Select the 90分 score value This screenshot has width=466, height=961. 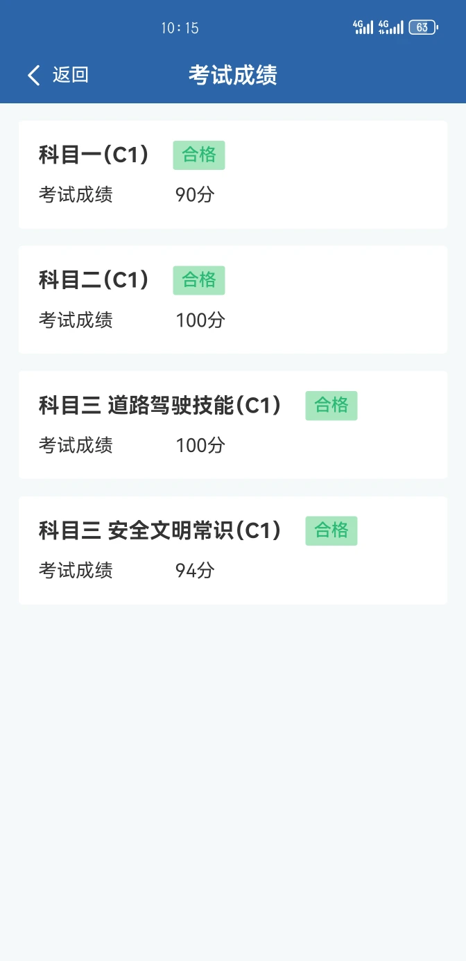[x=195, y=195]
